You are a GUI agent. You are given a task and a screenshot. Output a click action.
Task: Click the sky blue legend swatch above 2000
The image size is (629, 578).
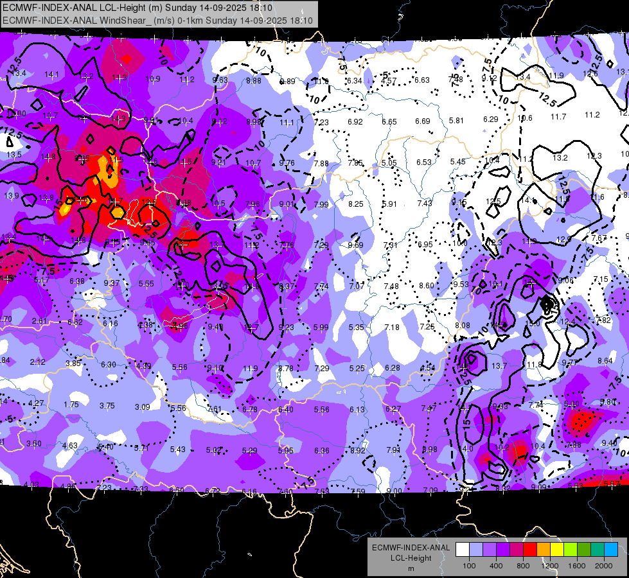tap(611, 550)
